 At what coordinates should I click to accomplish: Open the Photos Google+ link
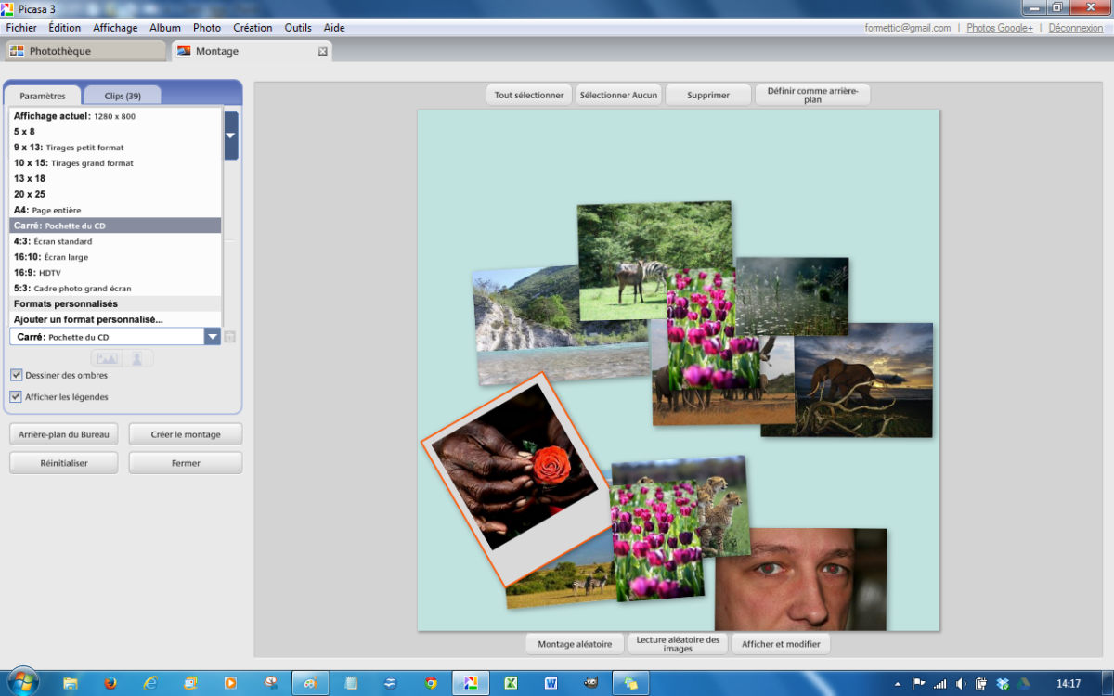tap(1000, 28)
